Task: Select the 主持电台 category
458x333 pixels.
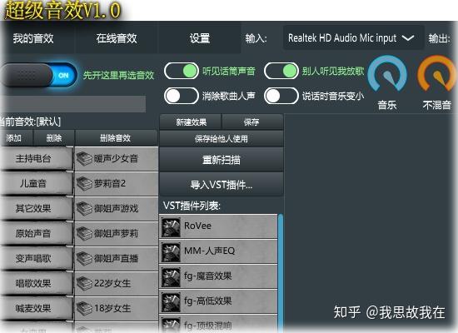Action: pos(33,159)
